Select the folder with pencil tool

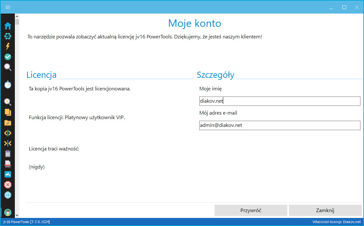tap(8, 123)
